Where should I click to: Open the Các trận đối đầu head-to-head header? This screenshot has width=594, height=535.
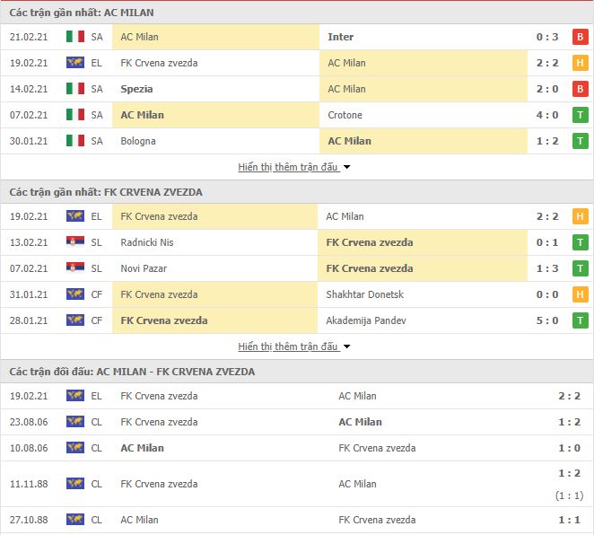tap(132, 372)
